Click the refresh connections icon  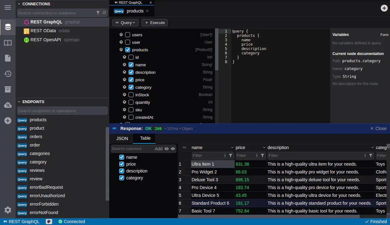(x=104, y=13)
